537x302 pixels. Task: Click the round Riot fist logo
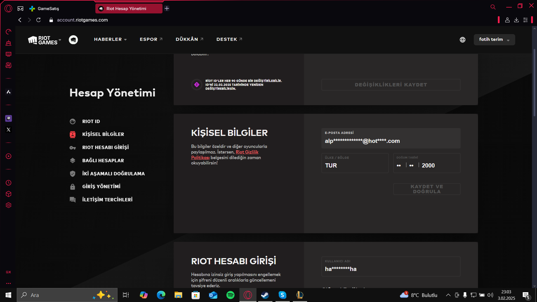point(73,40)
